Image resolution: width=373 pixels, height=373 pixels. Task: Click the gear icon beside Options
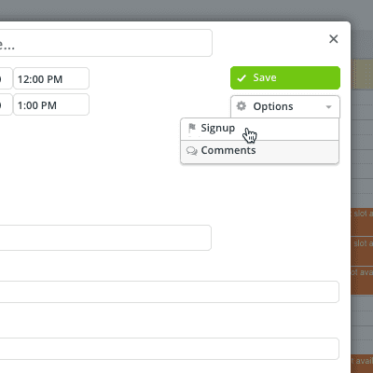(242, 106)
